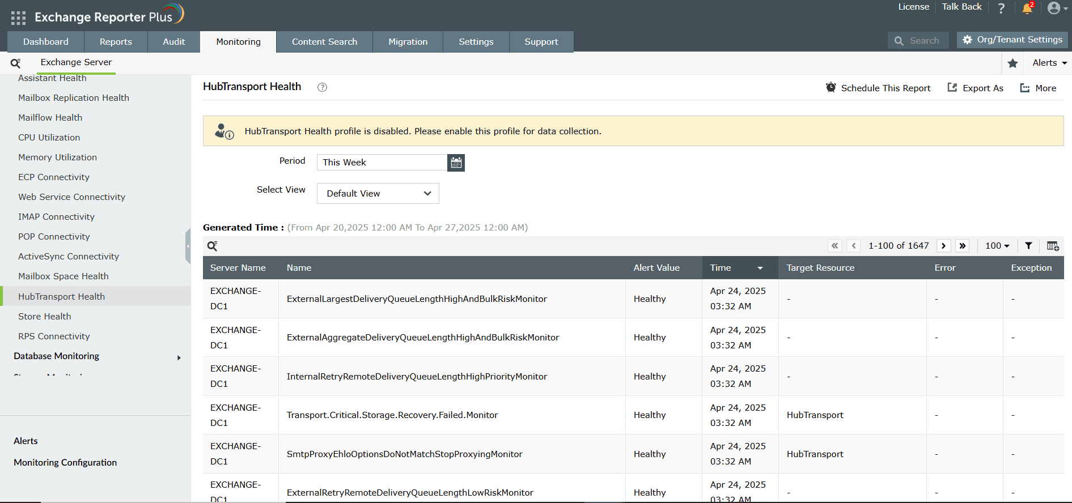This screenshot has height=503, width=1072.
Task: Select SmtpProxyEhloOptionsDoNotMatchStopProxyingMonitor row name
Action: tap(405, 454)
